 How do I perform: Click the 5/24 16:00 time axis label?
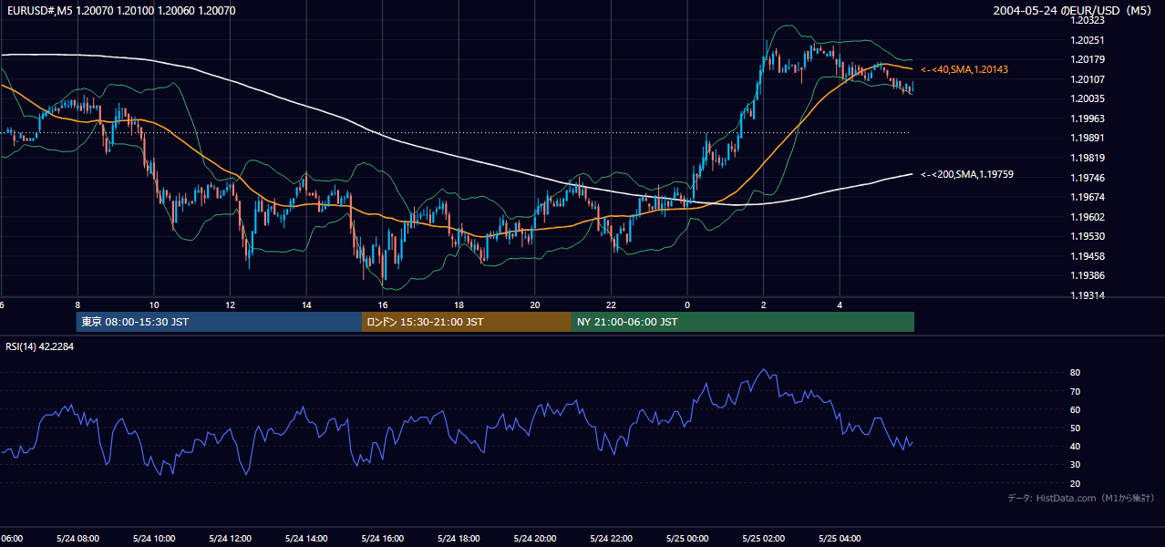coord(382,538)
